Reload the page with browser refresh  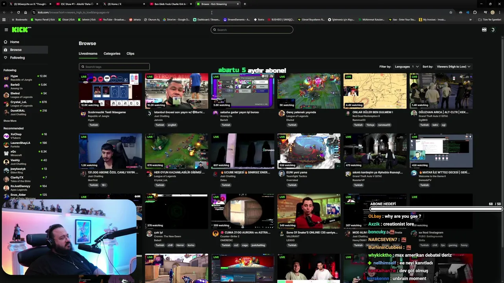click(x=18, y=12)
